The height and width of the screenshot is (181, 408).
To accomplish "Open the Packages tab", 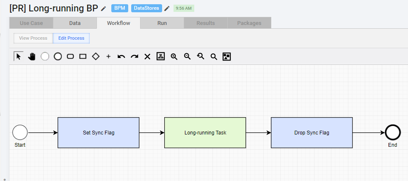I will click(249, 23).
